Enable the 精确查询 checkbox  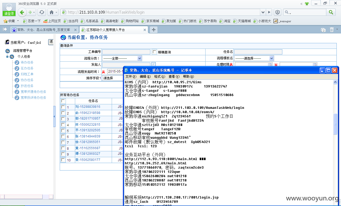(x=154, y=52)
